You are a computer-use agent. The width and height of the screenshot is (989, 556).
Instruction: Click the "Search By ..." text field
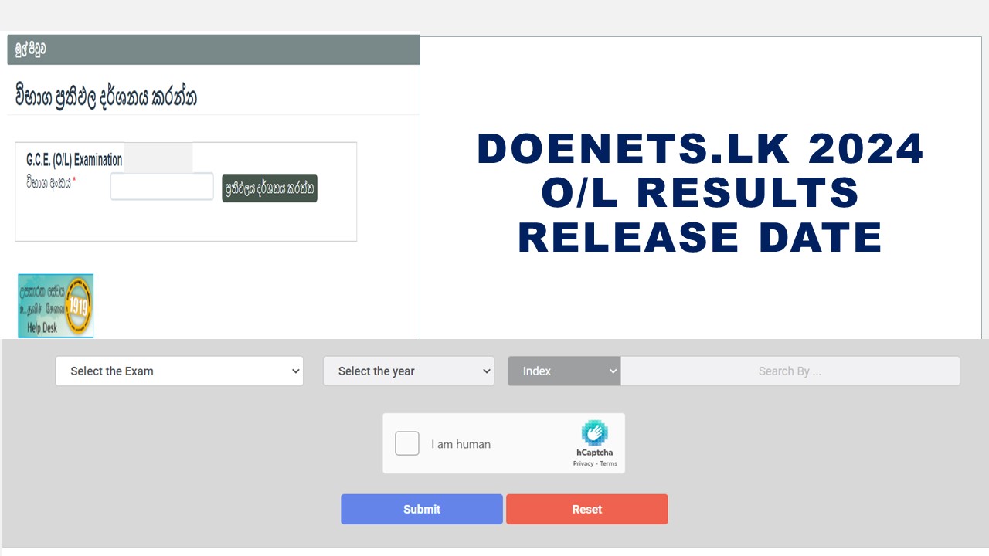[790, 371]
